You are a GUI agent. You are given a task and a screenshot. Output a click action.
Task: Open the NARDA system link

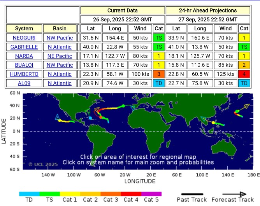24,56
